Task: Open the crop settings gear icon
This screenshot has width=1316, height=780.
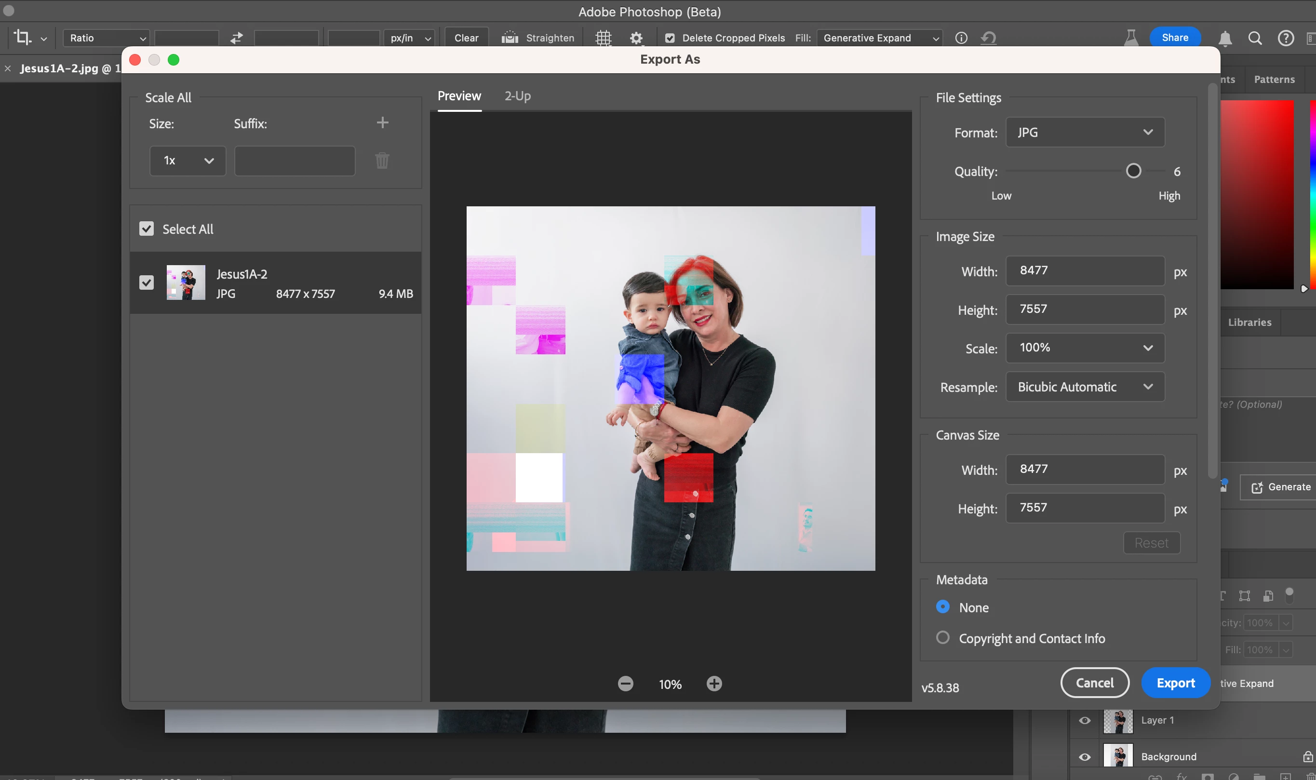Action: (636, 38)
